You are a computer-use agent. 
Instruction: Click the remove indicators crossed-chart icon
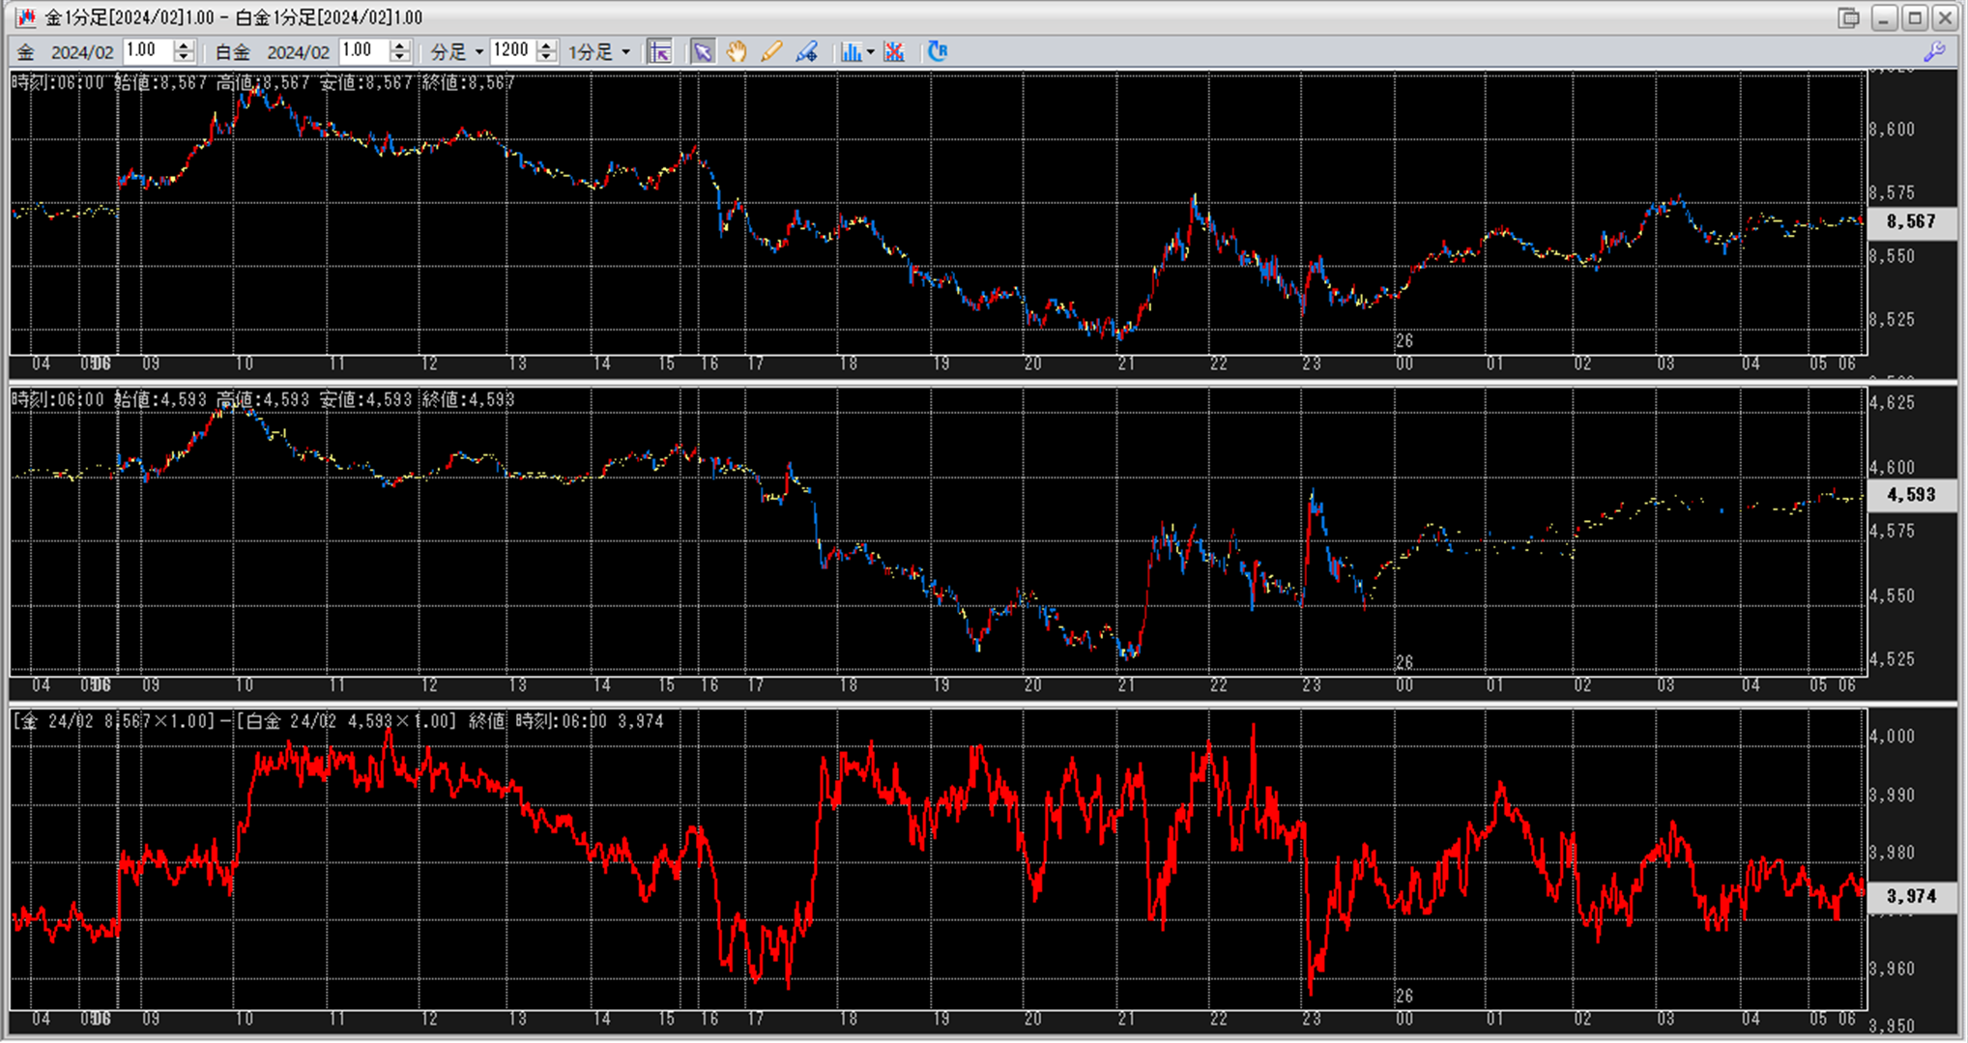click(894, 52)
